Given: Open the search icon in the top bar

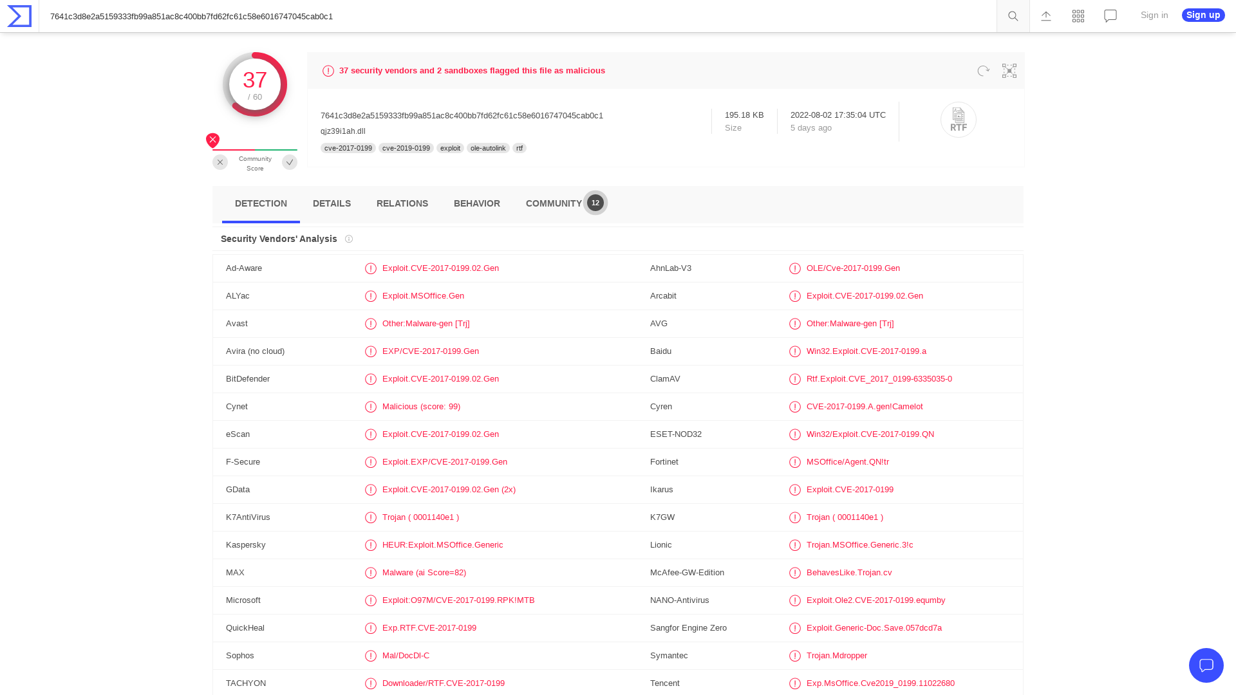Looking at the screenshot, I should point(1013,15).
